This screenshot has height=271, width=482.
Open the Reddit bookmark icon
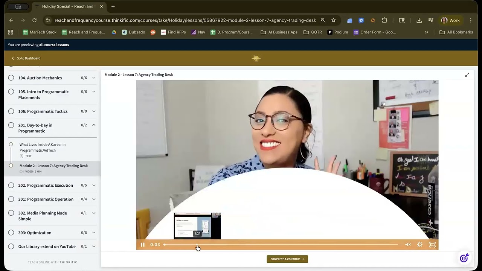tap(153, 32)
